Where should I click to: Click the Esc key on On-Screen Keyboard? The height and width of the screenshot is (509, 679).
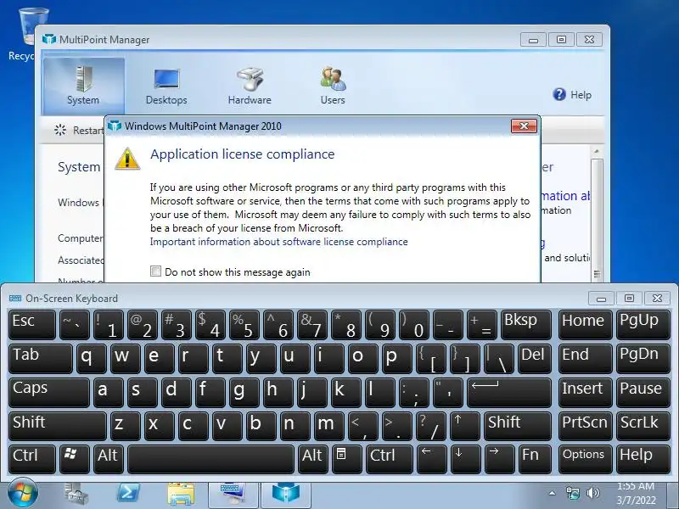(x=32, y=324)
